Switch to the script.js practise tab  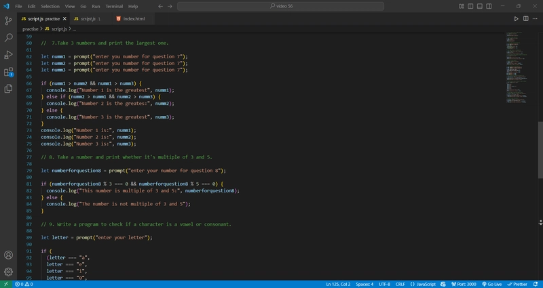pos(43,19)
